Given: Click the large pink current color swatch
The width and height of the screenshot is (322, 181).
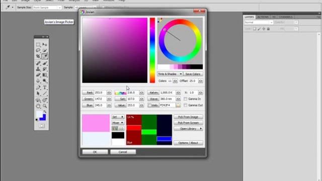Looking at the screenshot, I should tap(96, 123).
